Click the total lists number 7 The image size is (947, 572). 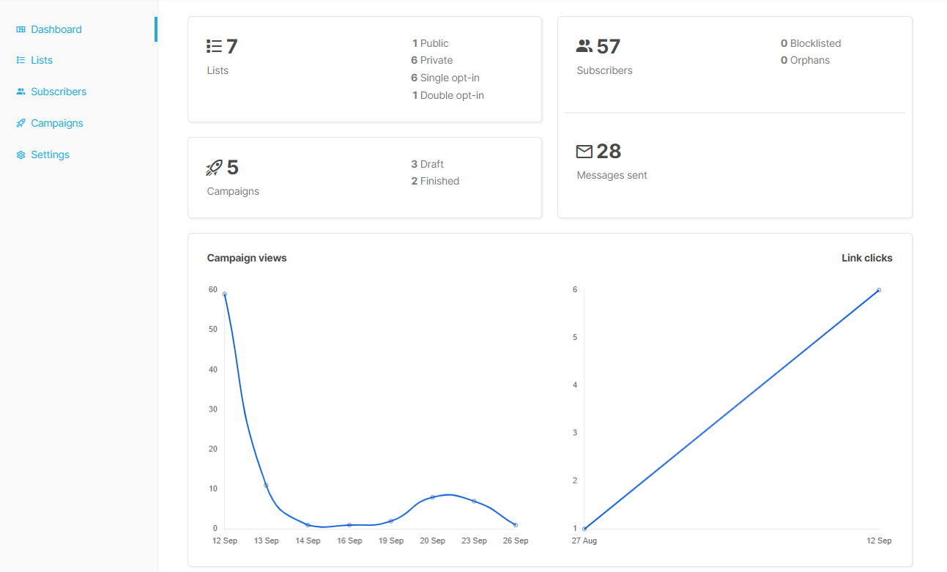point(232,47)
